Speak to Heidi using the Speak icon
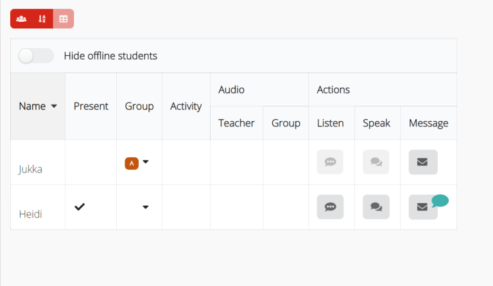 [x=376, y=207]
